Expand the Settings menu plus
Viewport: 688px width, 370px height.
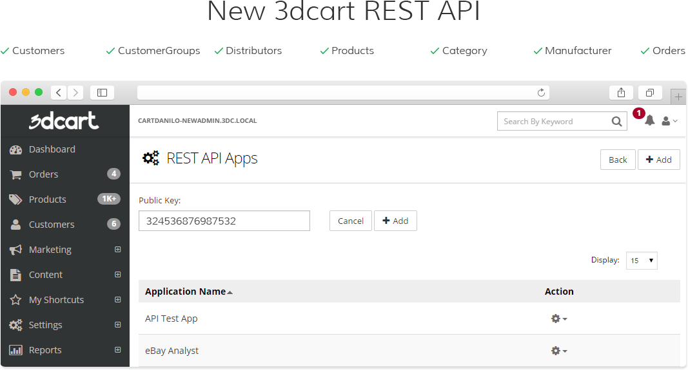117,324
